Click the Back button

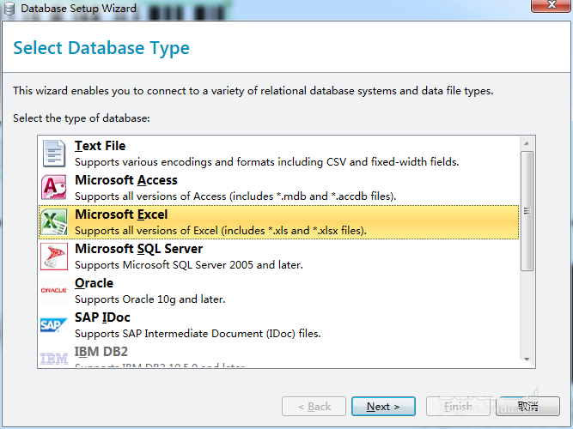tap(314, 406)
